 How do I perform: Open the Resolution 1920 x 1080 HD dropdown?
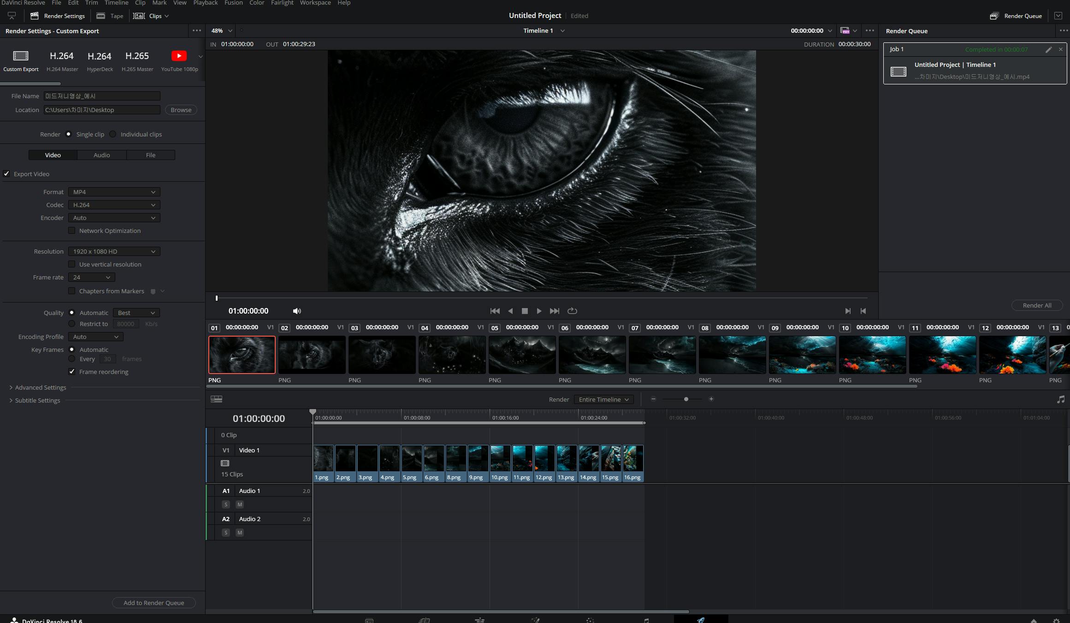click(114, 251)
